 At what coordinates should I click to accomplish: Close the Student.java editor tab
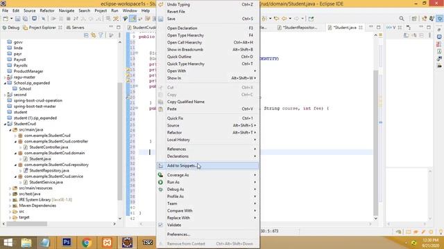(x=361, y=28)
